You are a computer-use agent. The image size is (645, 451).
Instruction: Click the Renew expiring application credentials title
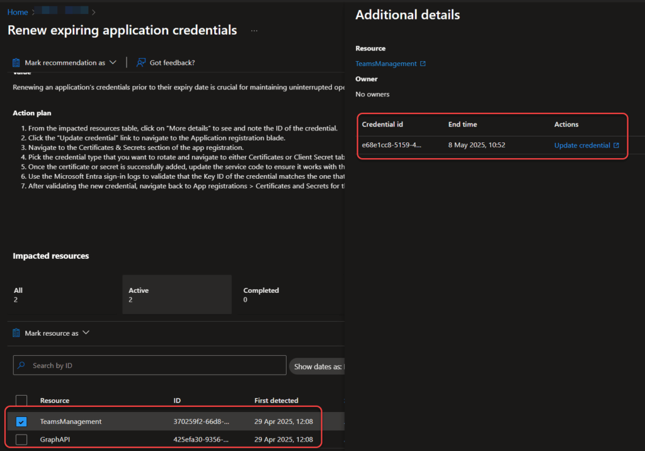[122, 30]
